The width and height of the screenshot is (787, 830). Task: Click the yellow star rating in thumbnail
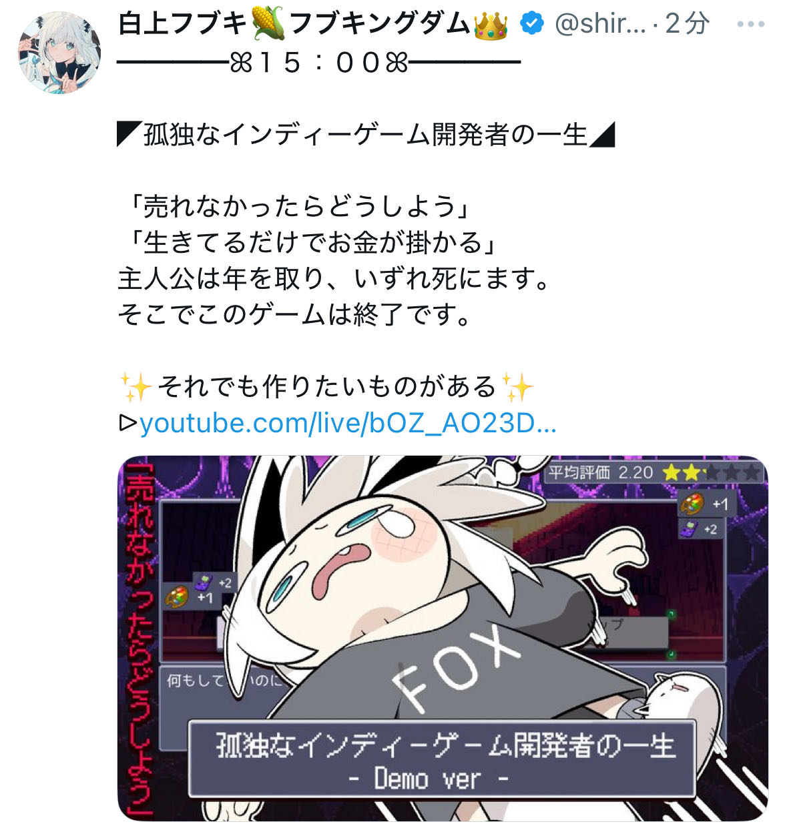tap(712, 473)
